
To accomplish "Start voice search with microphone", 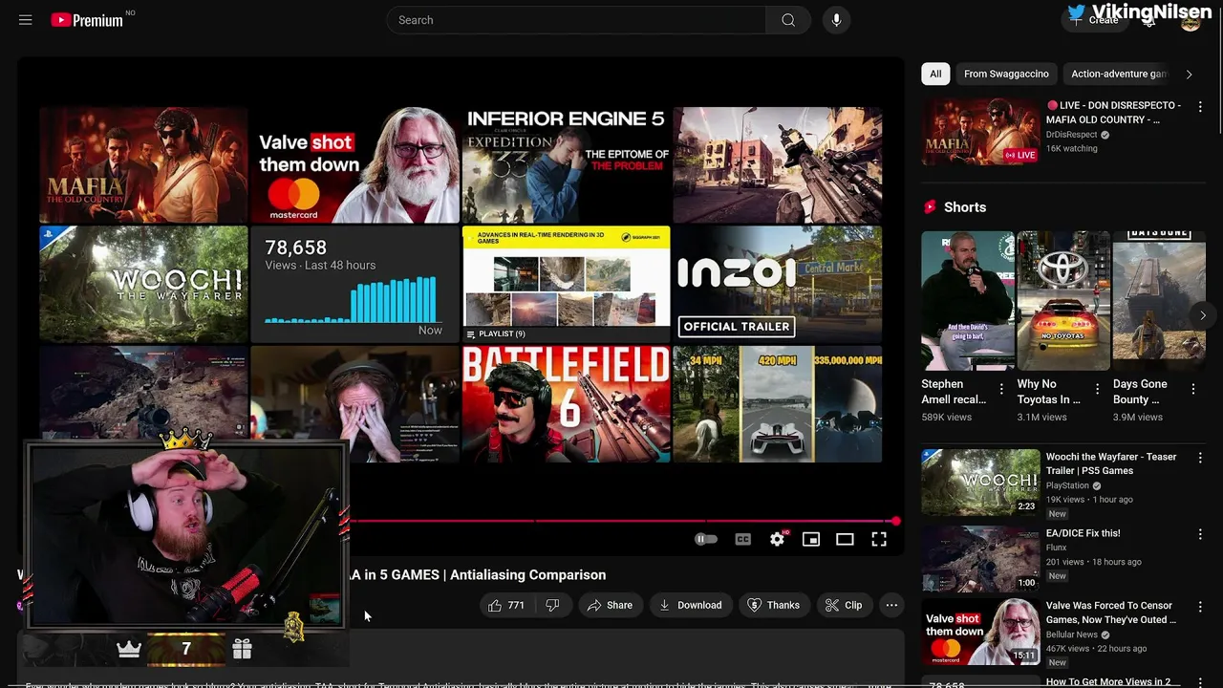I will [x=836, y=20].
